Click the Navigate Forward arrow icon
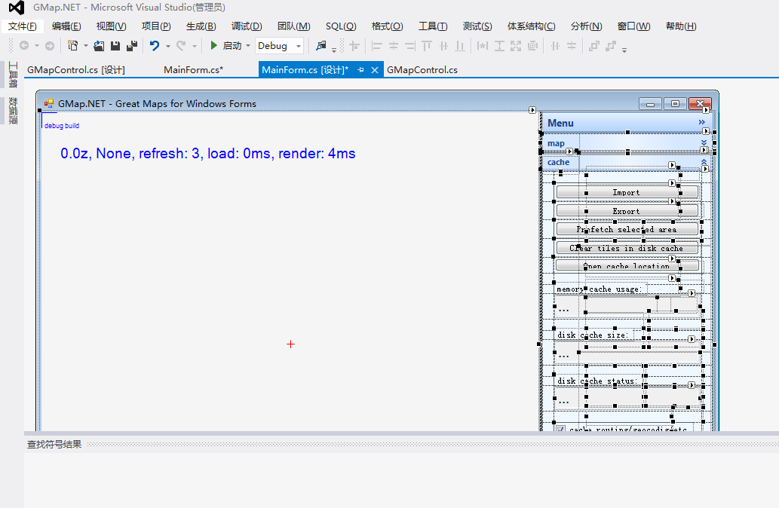The height and width of the screenshot is (508, 779). 50,46
